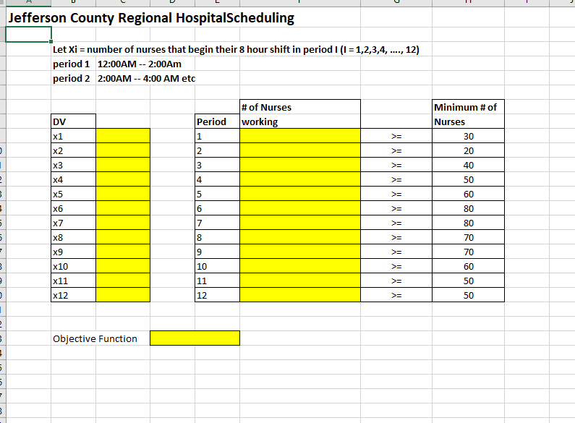This screenshot has width=575, height=423.
Task: Click the yellow value cell next to x2
Action: point(123,150)
